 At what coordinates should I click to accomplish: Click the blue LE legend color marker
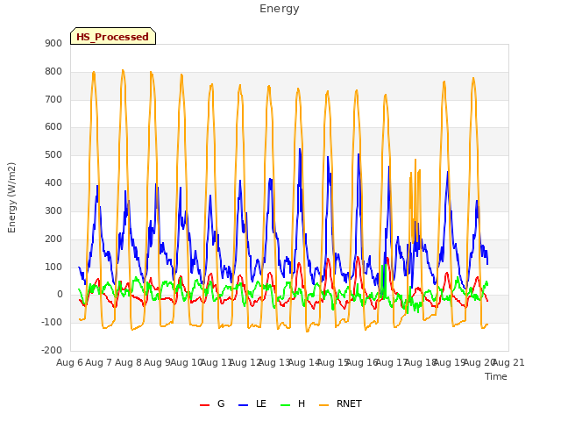point(244,405)
